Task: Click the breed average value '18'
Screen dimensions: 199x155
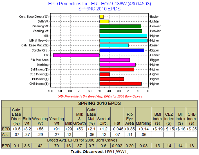Action: (x=192, y=146)
